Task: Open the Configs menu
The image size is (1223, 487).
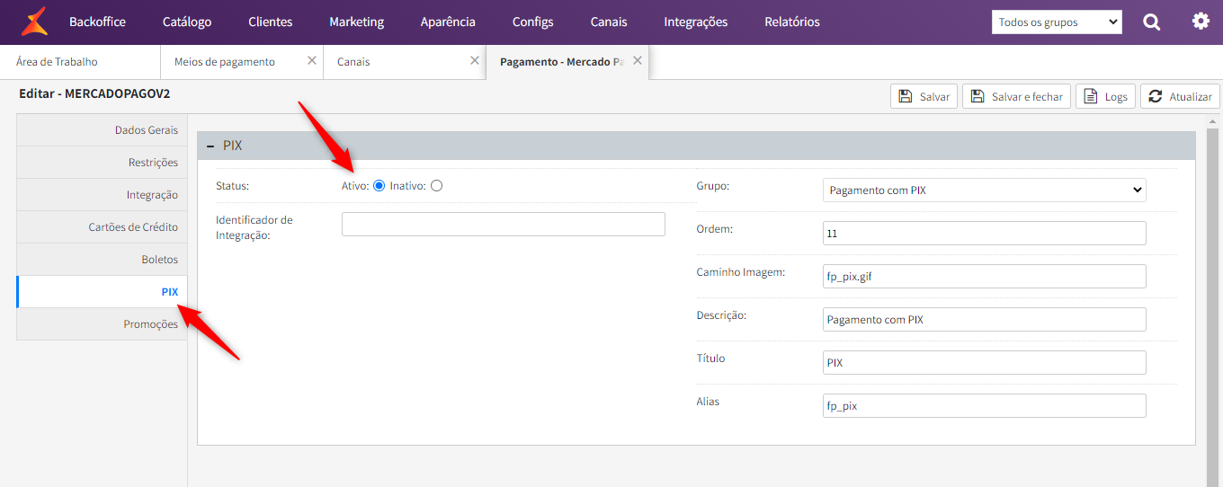Action: [x=533, y=22]
